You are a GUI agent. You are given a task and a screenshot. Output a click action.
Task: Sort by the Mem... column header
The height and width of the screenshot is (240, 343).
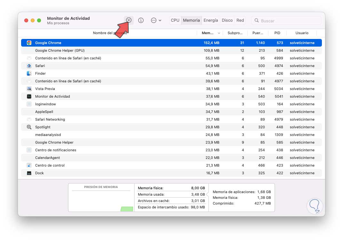click(x=207, y=33)
